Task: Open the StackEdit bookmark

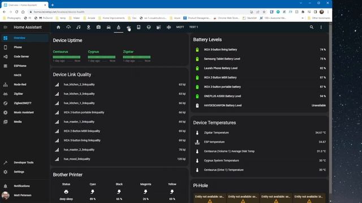Action: 249,18
